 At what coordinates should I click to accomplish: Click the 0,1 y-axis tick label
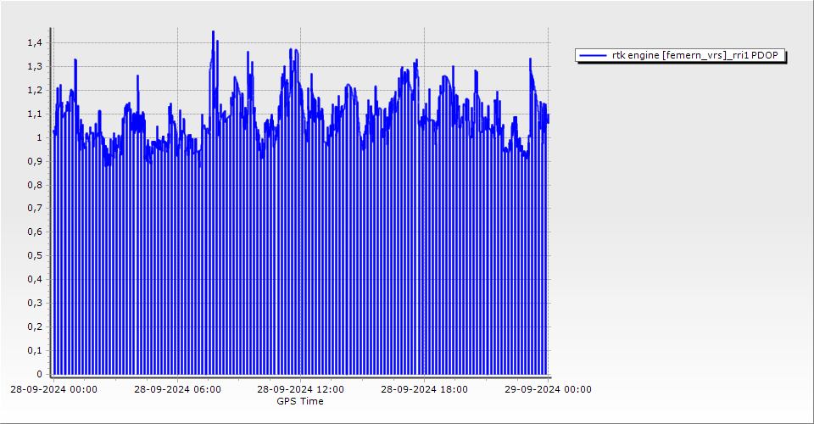[34, 350]
